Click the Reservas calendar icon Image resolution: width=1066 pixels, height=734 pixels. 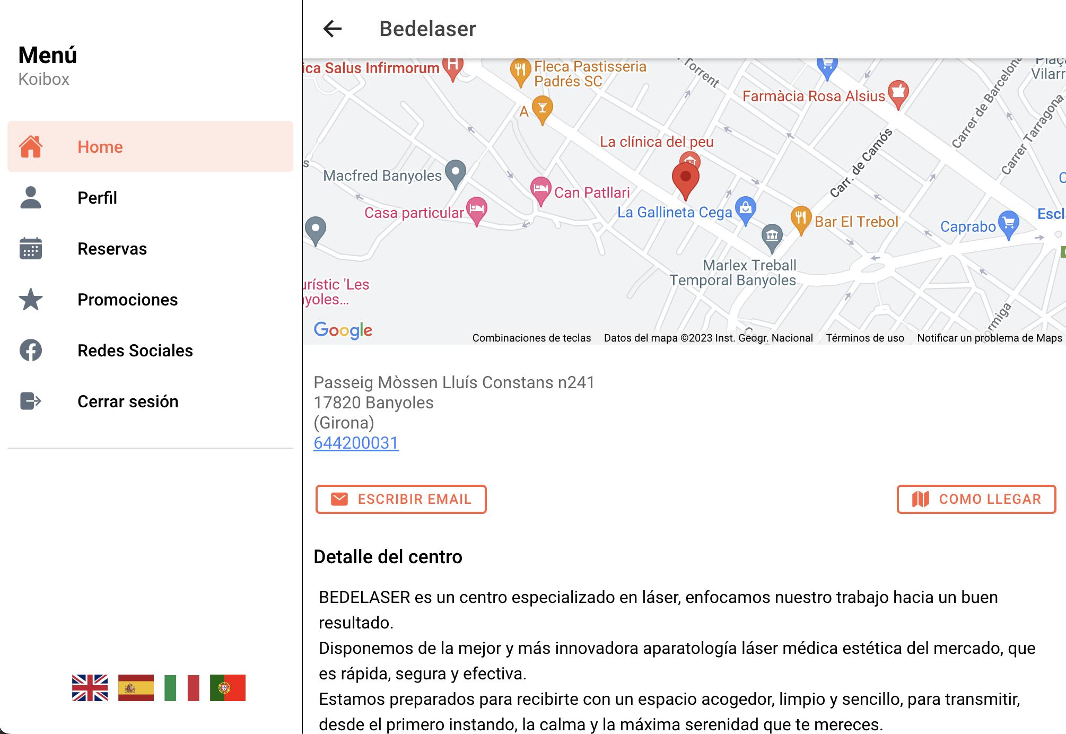pos(31,249)
